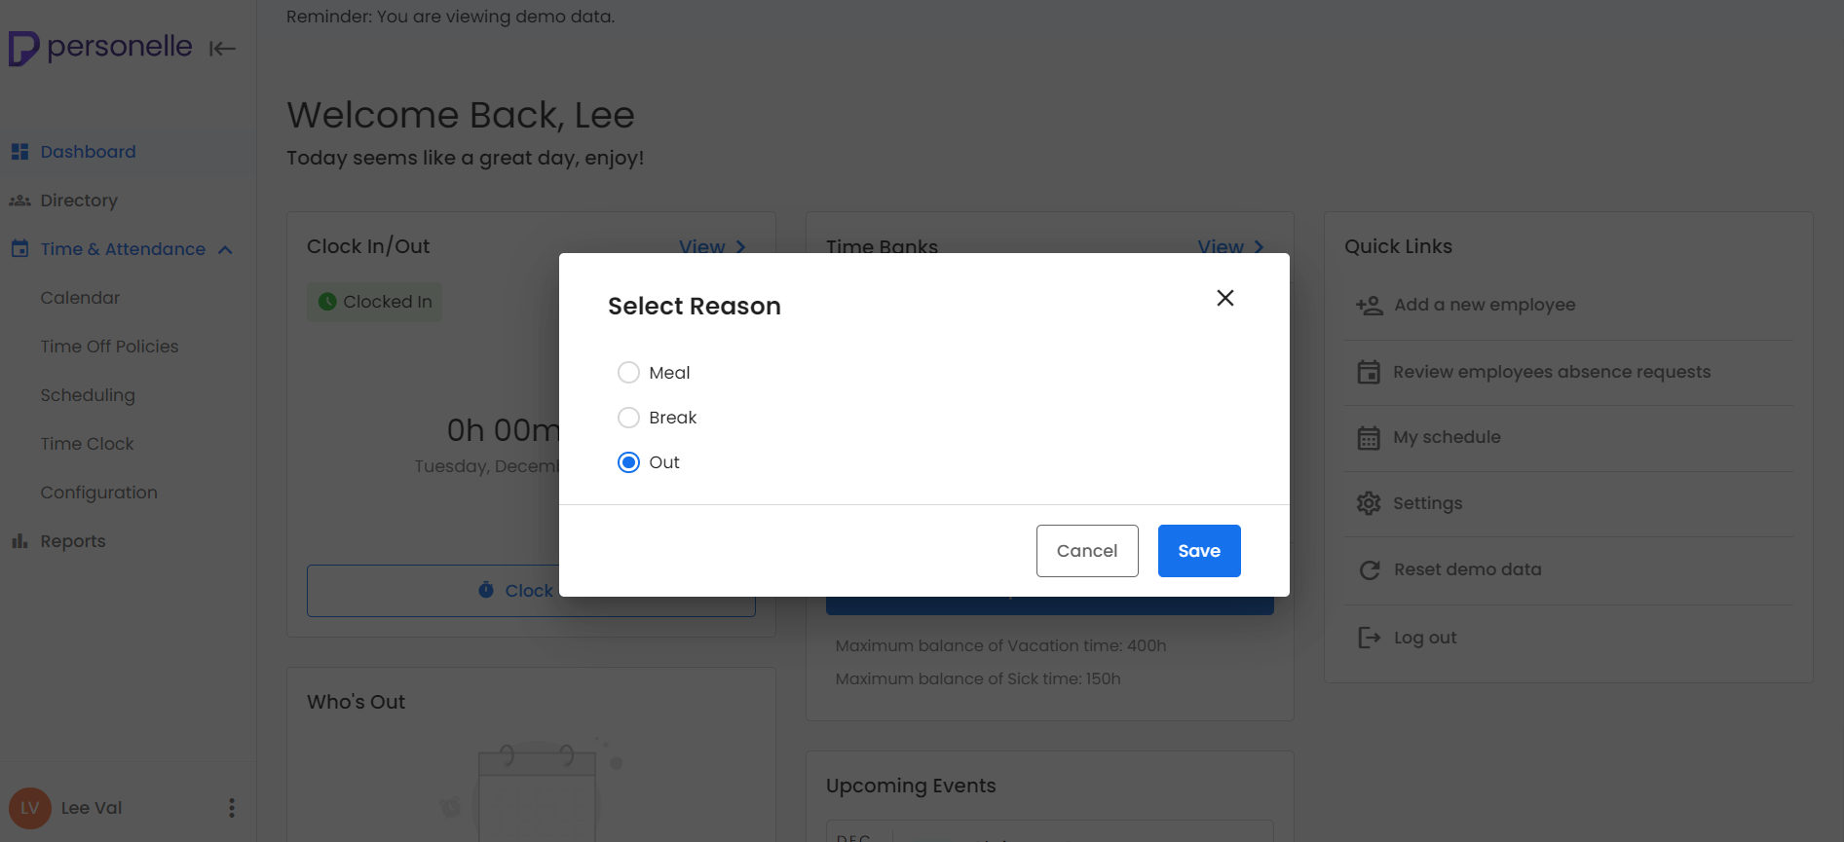The image size is (1844, 842).
Task: Click the Directory people icon
Action: pyautogui.click(x=19, y=201)
